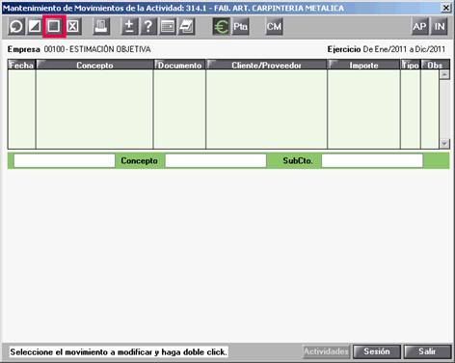The image size is (455, 363).
Task: Open help via the question mark icon
Action: tap(148, 26)
